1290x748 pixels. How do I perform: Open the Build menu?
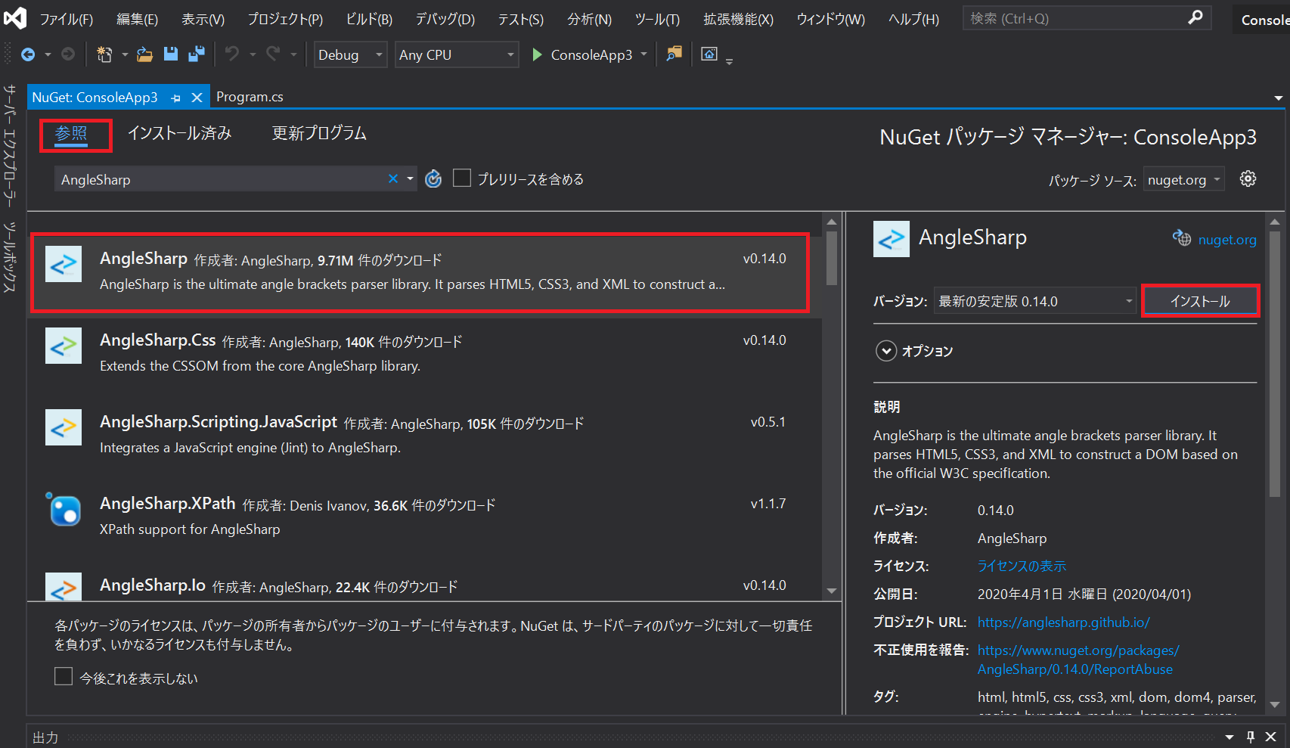[369, 19]
